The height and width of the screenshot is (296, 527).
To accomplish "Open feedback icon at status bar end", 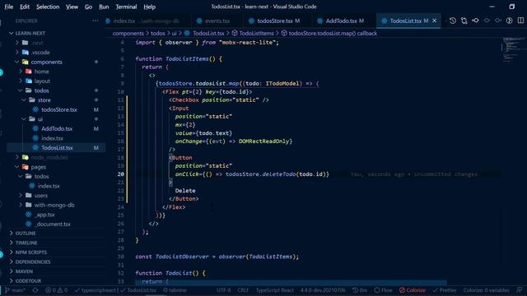I will tap(520, 290).
